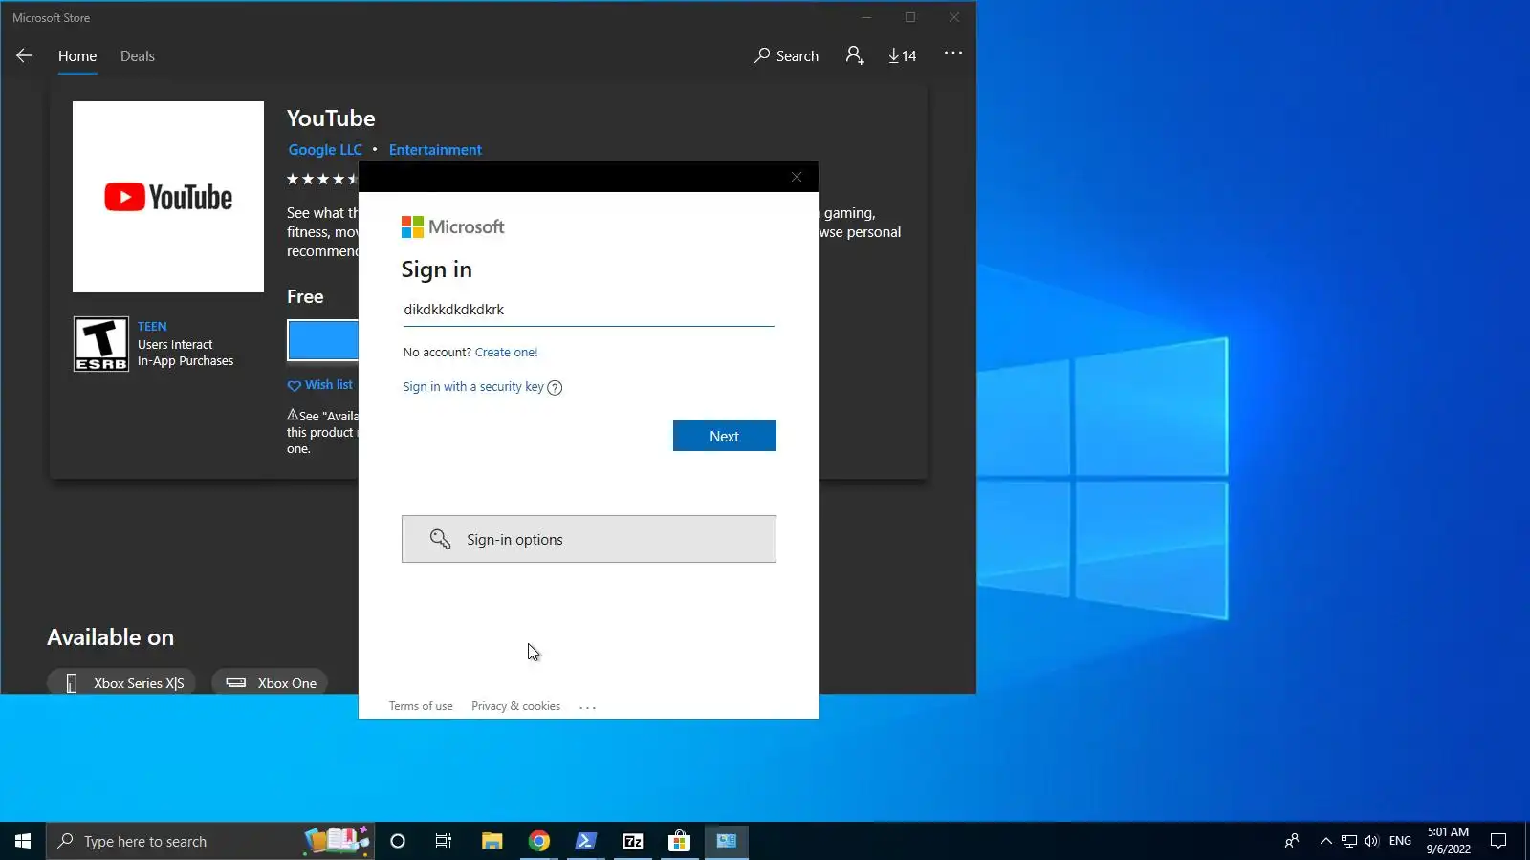
Task: Click the 'Create one!' account link
Action: click(x=507, y=353)
